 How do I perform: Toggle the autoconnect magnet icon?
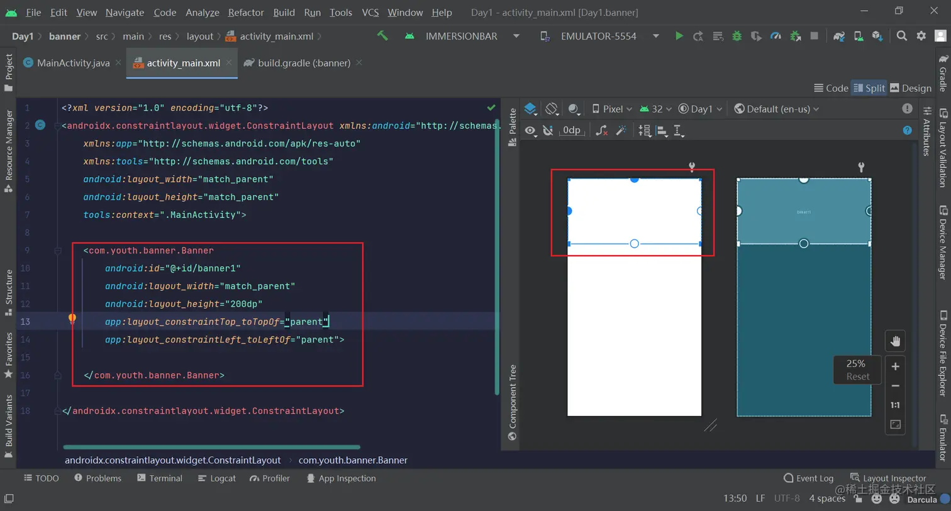pyautogui.click(x=548, y=130)
